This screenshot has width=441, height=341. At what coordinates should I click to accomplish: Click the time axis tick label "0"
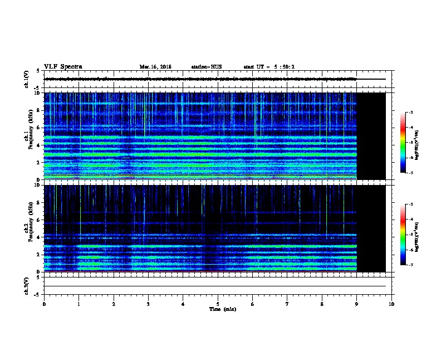[44, 304]
